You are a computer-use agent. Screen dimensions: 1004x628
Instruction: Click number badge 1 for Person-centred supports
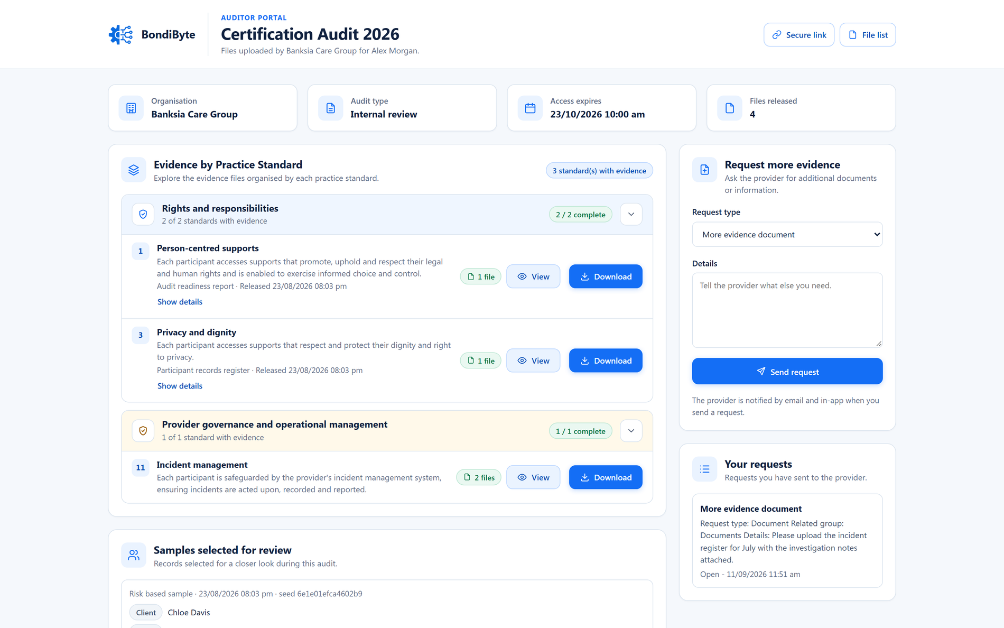point(141,251)
